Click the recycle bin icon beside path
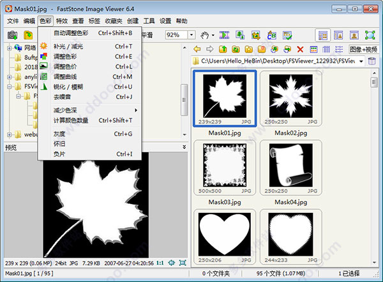The image size is (383, 282). tap(372, 61)
